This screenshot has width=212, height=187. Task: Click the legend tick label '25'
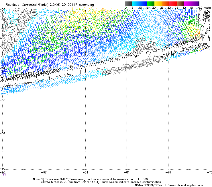[x=162, y=8]
